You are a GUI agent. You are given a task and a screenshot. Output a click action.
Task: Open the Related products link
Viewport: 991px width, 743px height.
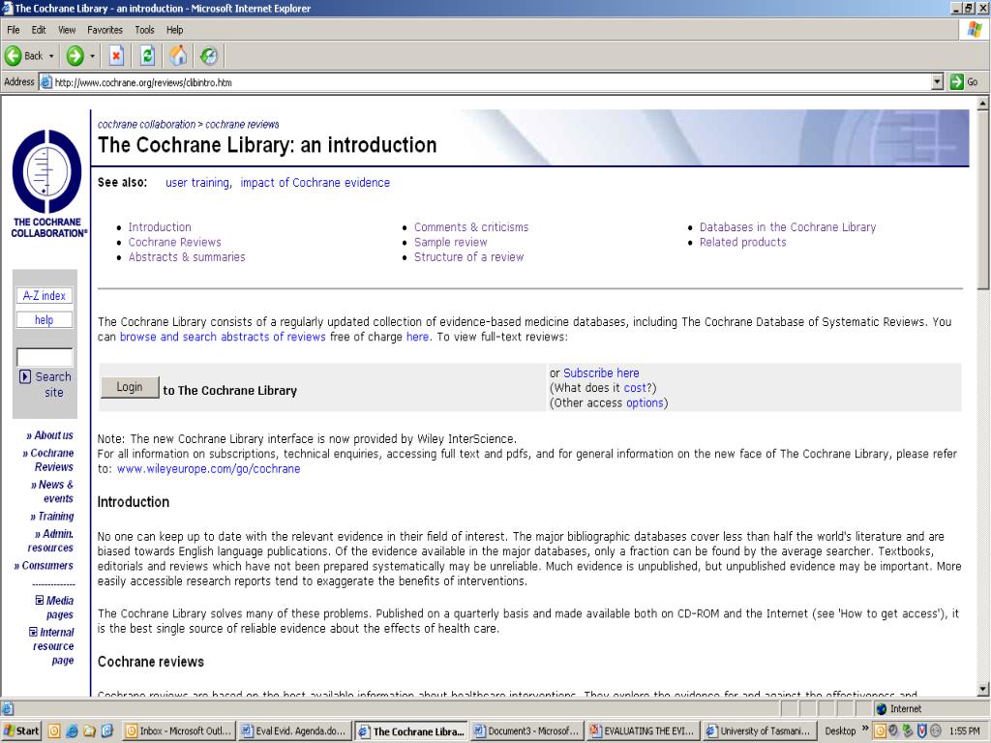(742, 242)
